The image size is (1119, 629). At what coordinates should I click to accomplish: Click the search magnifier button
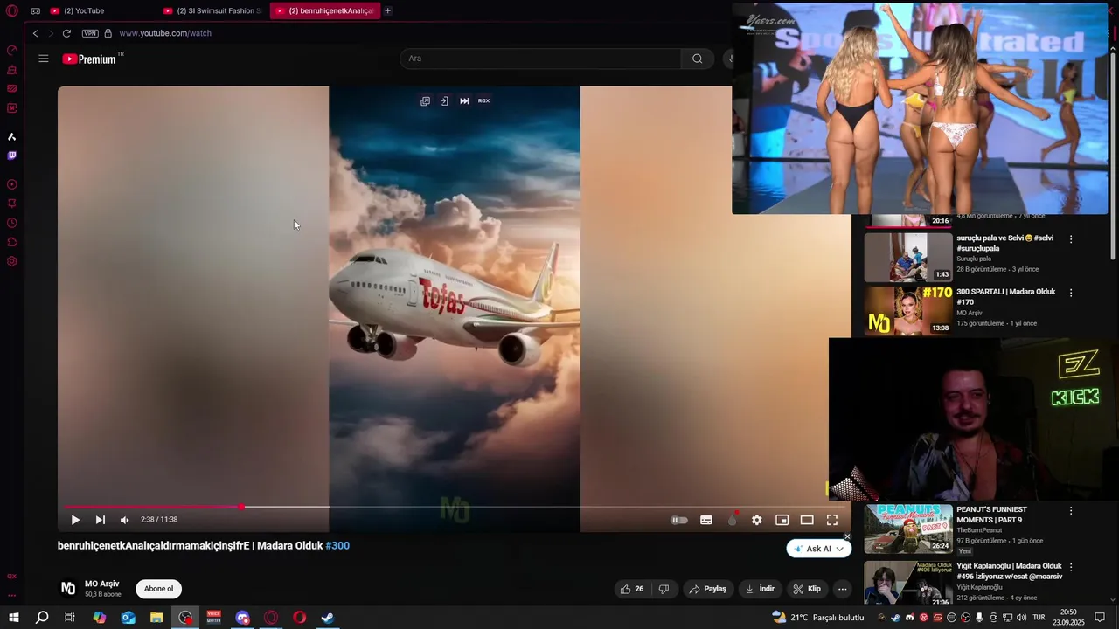pyautogui.click(x=697, y=59)
